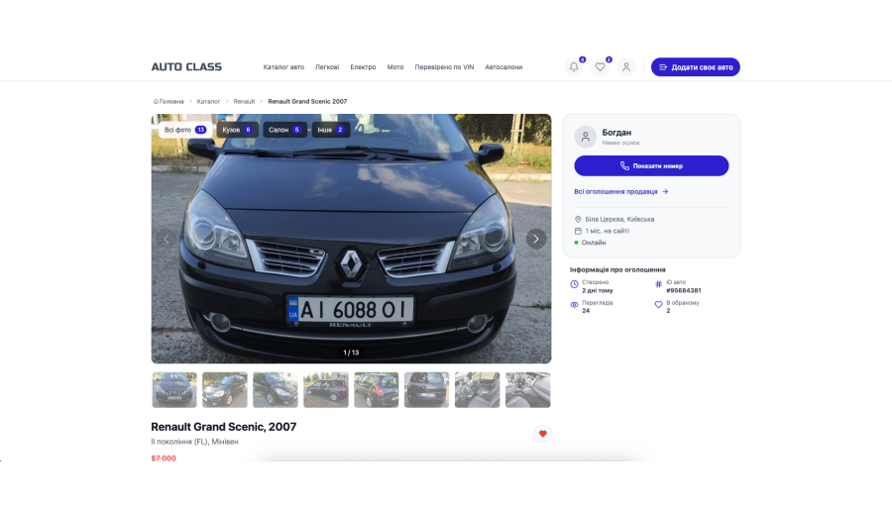Image resolution: width=892 pixels, height=515 pixels.
Task: Go to previous photo with left arrow
Action: (x=167, y=239)
